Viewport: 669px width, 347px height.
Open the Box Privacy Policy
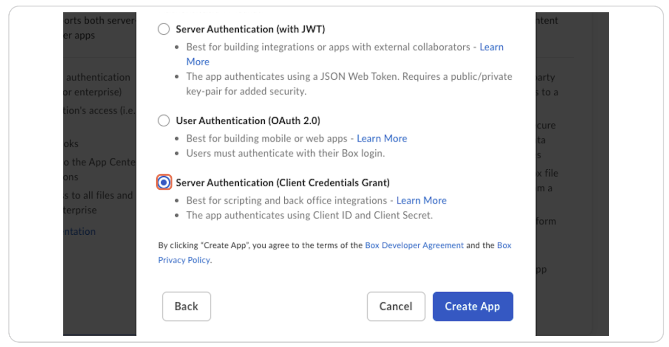[x=184, y=260]
